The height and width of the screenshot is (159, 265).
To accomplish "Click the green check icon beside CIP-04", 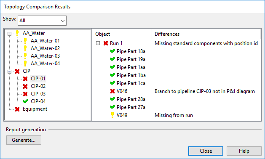I will (25, 101).
